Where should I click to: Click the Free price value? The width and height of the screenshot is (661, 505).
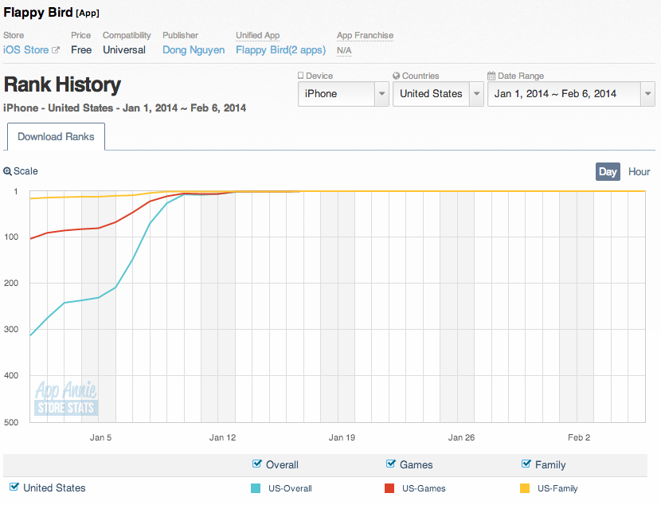point(81,49)
